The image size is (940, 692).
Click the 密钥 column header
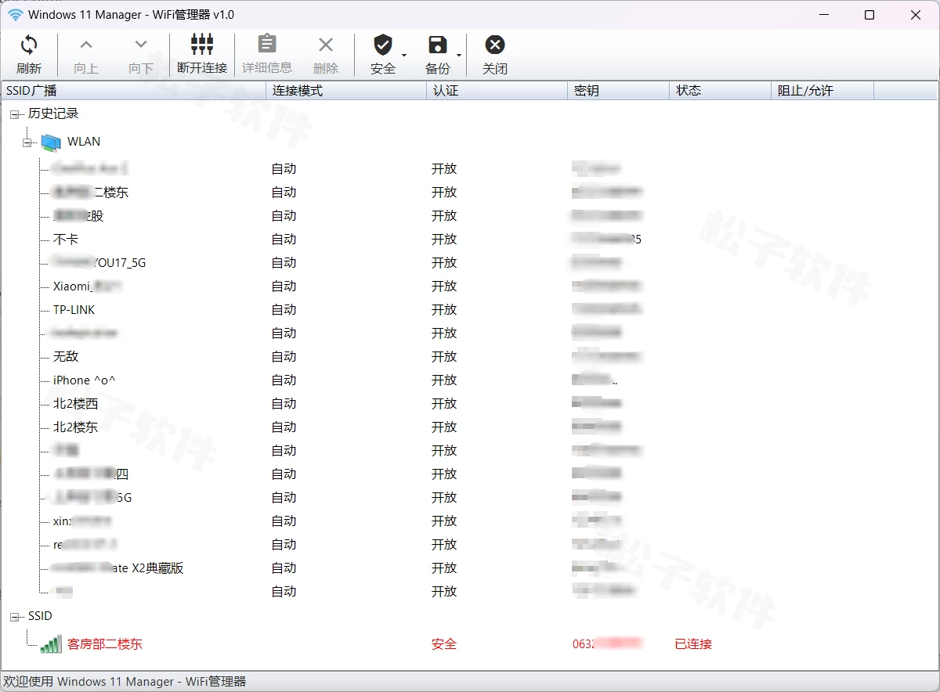click(x=619, y=91)
